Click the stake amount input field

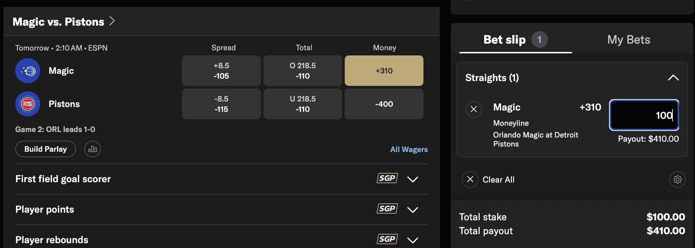click(x=644, y=115)
